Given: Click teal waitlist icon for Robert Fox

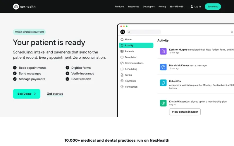Looking at the screenshot, I should [163, 83].
